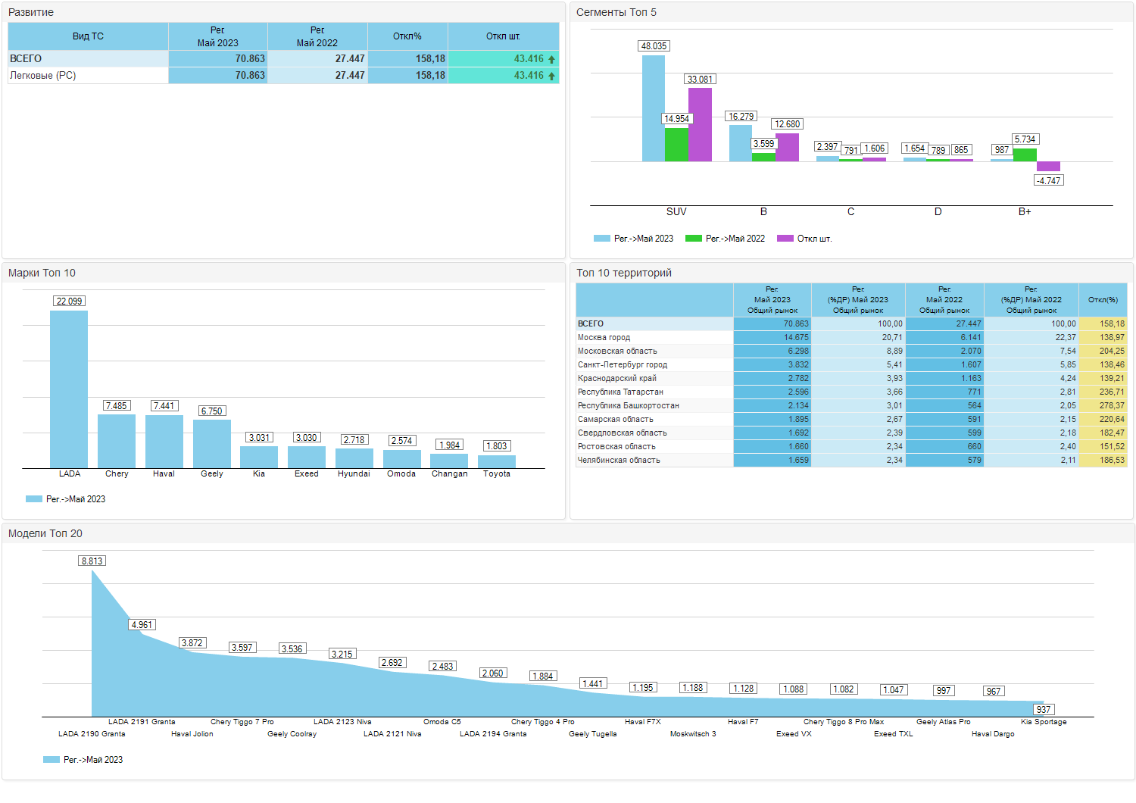Click the -4.747 data label for B+
1136x803 pixels.
[1049, 181]
